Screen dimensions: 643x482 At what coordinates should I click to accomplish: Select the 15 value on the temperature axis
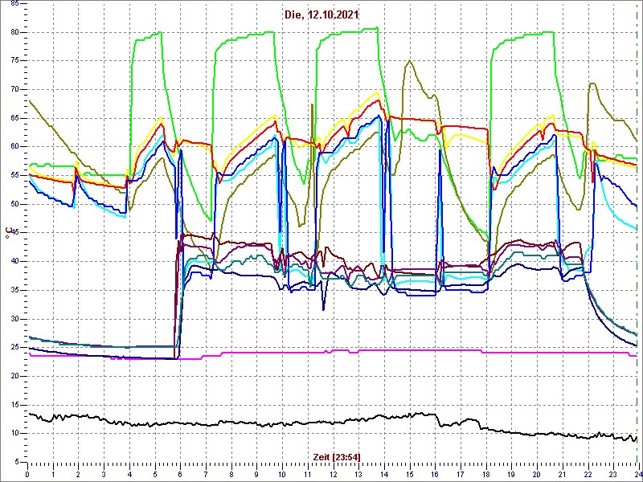point(15,405)
